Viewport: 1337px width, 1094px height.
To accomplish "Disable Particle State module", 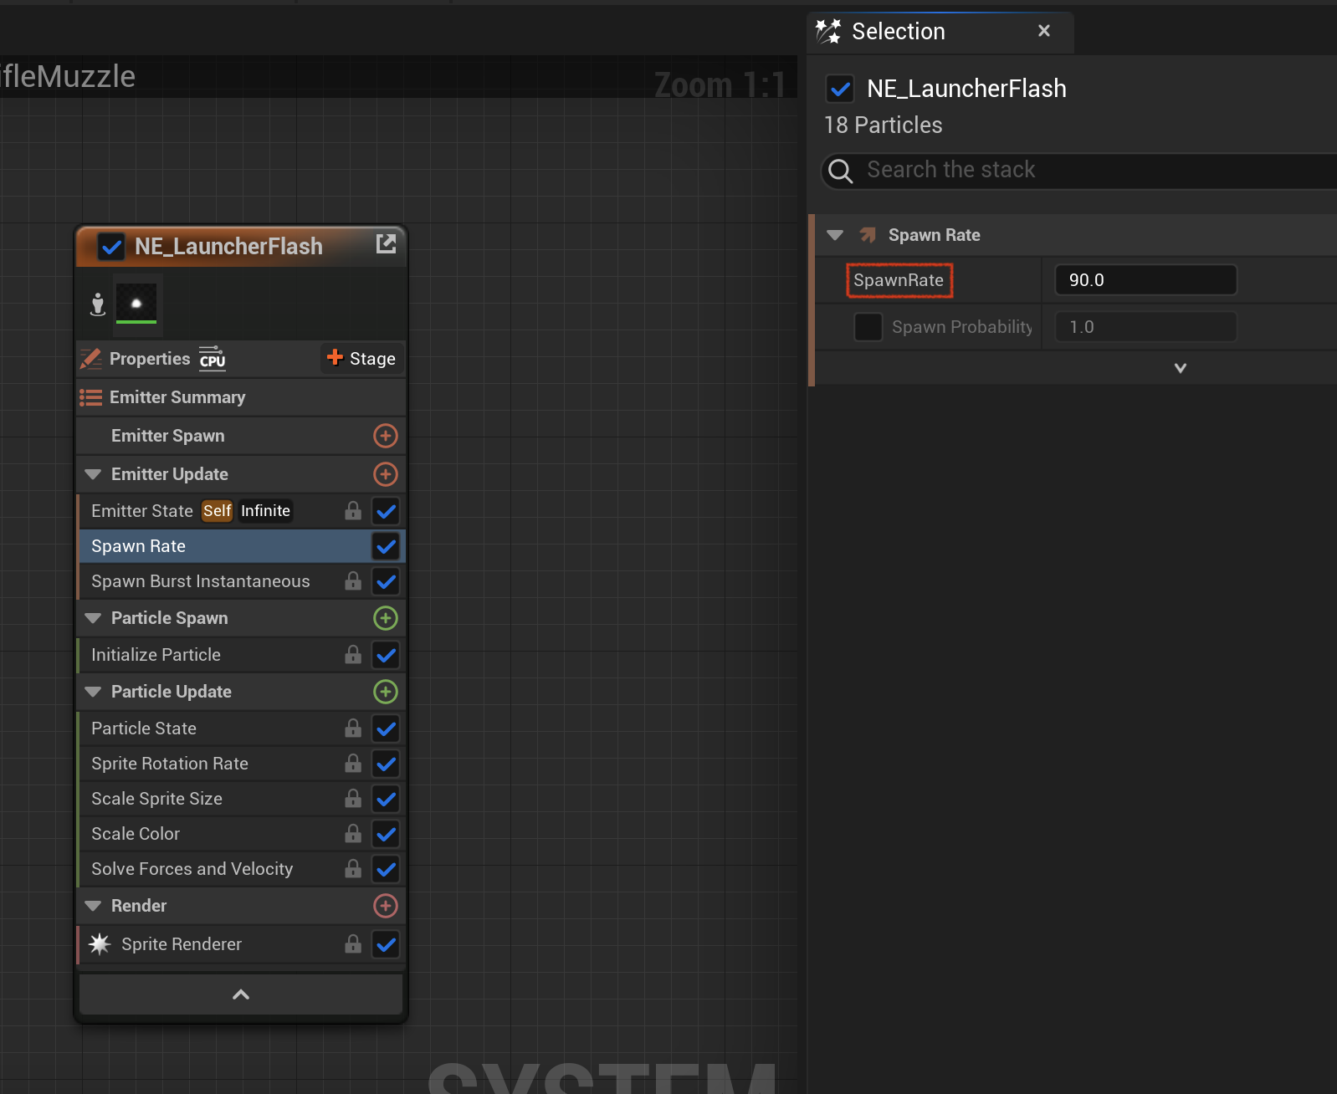I will pyautogui.click(x=386, y=728).
